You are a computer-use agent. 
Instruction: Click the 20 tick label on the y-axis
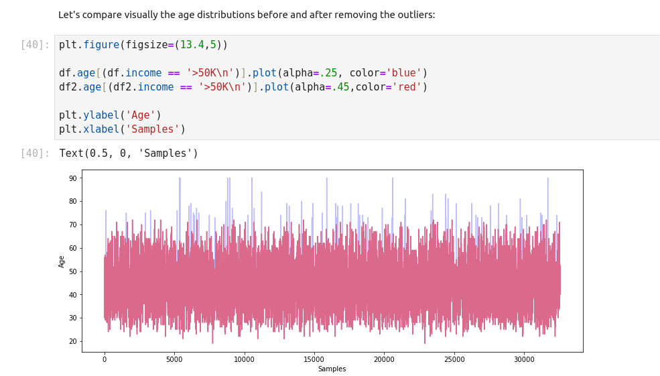click(72, 342)
